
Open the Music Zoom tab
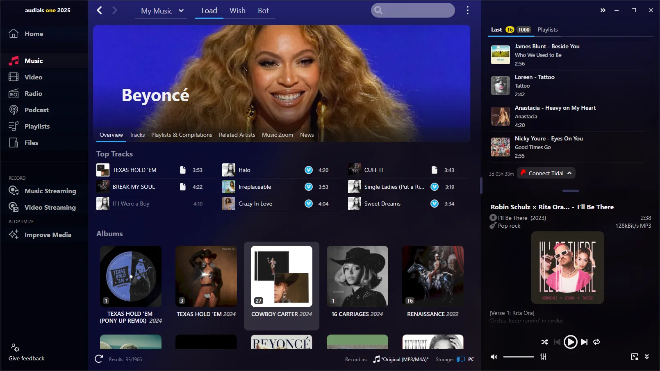pos(278,135)
